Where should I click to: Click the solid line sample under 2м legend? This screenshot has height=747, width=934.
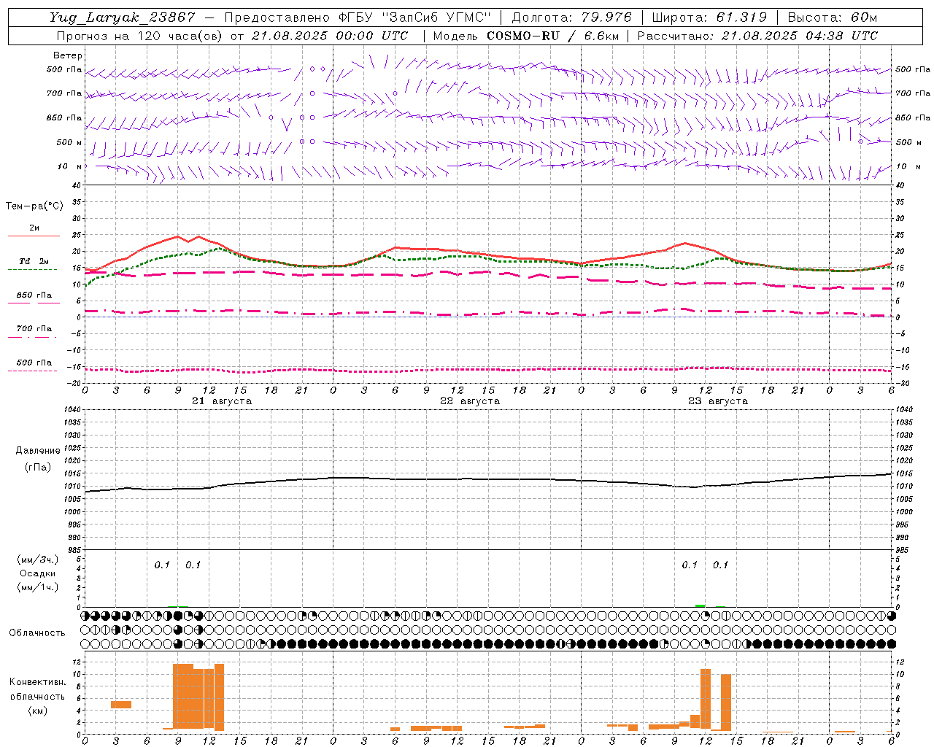click(x=34, y=236)
